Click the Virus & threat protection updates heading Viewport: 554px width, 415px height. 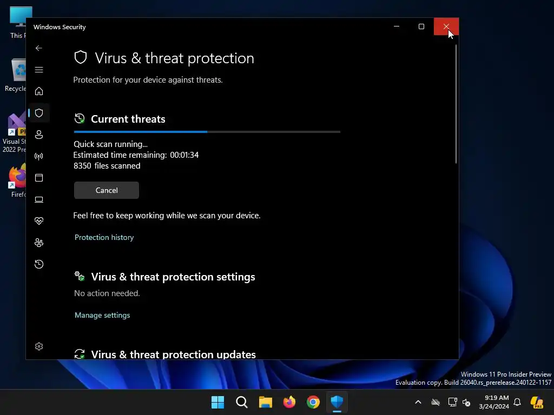(x=174, y=354)
